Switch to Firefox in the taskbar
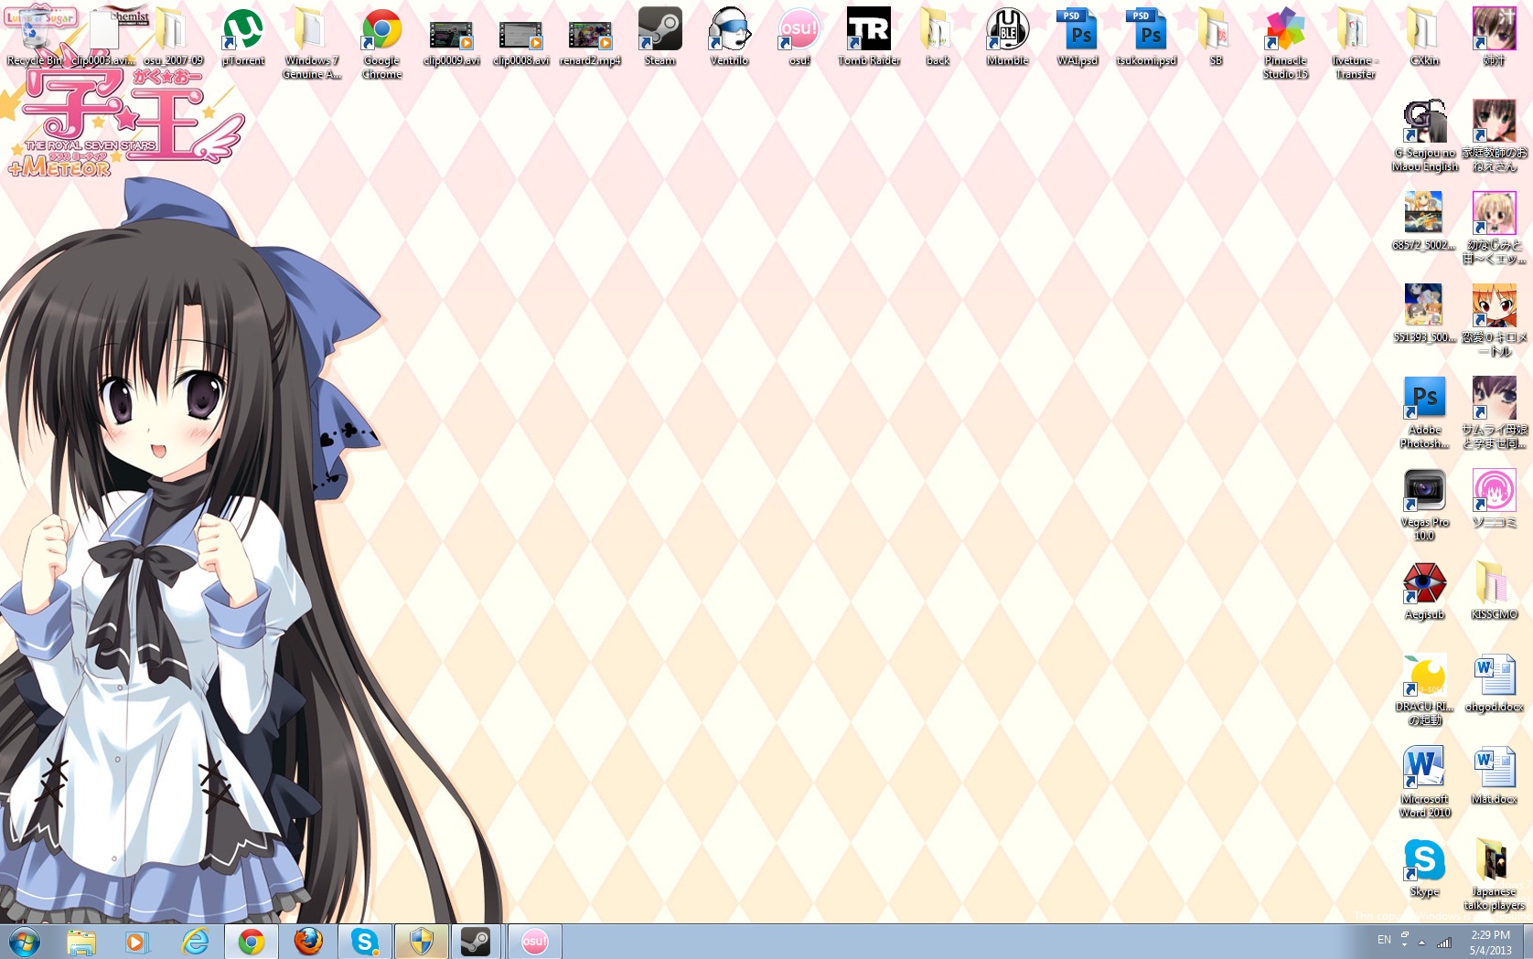Screen dimensions: 1533x959 point(308,942)
